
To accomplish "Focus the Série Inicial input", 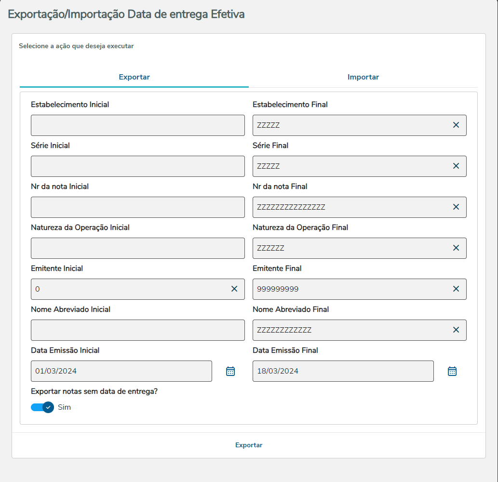I will coord(137,166).
